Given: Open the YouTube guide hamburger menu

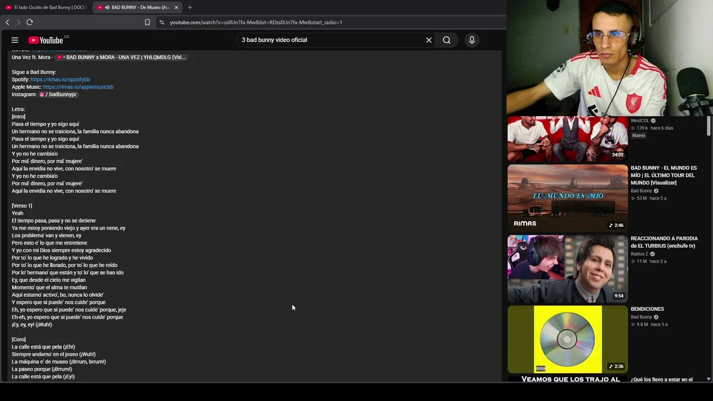Looking at the screenshot, I should [x=15, y=40].
